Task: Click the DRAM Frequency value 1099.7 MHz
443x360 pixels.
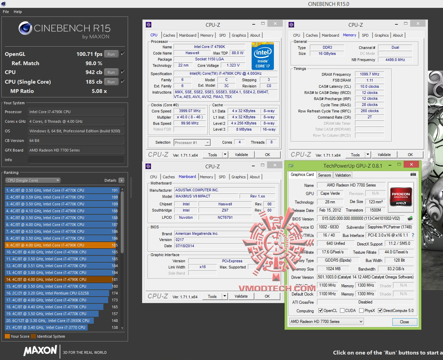Action: 369,74
